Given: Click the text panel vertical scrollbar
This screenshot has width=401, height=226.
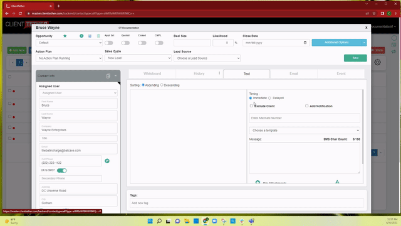Looking at the screenshot, I should point(363,127).
